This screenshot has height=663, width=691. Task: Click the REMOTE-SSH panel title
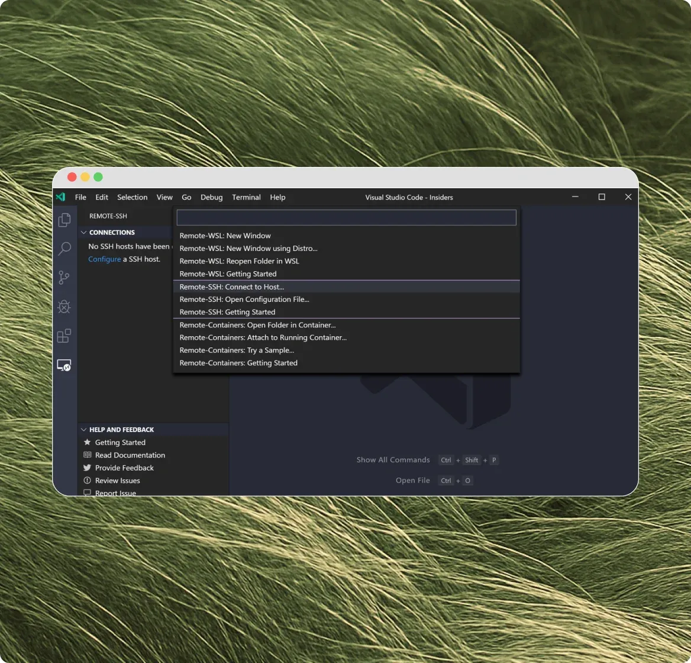(x=108, y=216)
